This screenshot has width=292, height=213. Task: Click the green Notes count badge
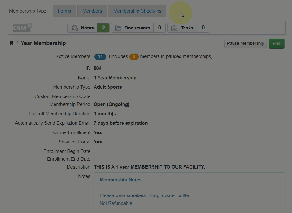pyautogui.click(x=103, y=28)
